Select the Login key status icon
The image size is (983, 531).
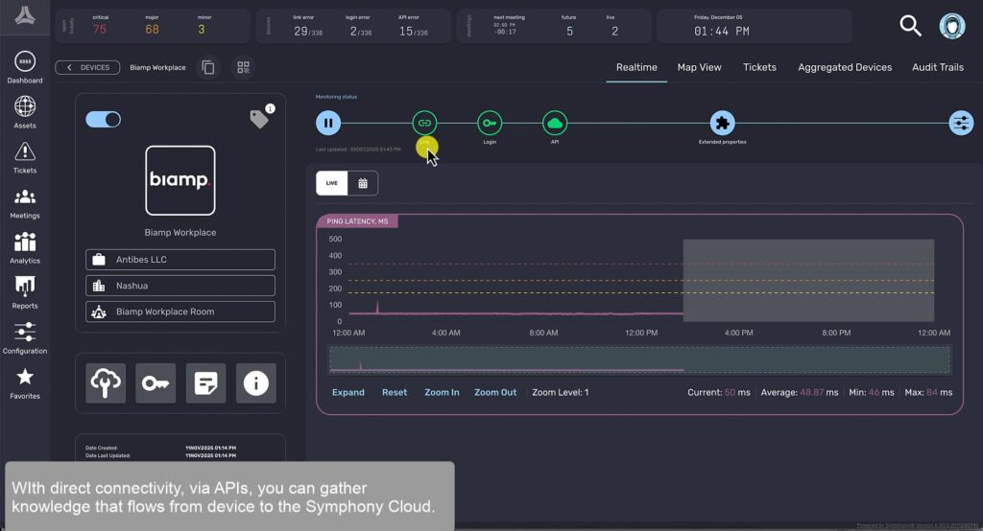490,123
